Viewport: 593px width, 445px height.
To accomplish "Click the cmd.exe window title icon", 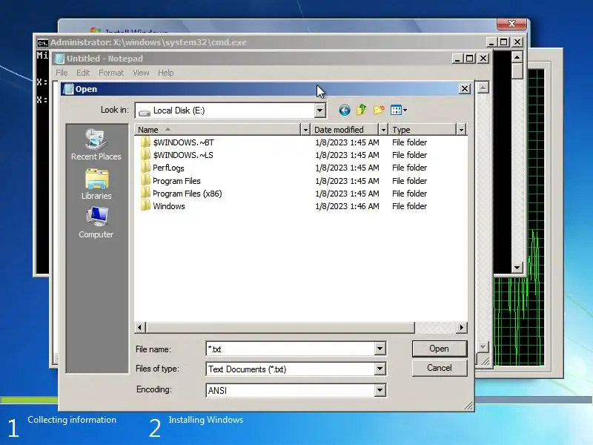I will tap(43, 43).
